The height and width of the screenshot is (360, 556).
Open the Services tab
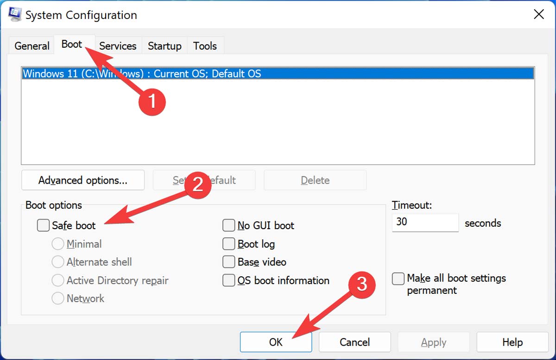(118, 45)
